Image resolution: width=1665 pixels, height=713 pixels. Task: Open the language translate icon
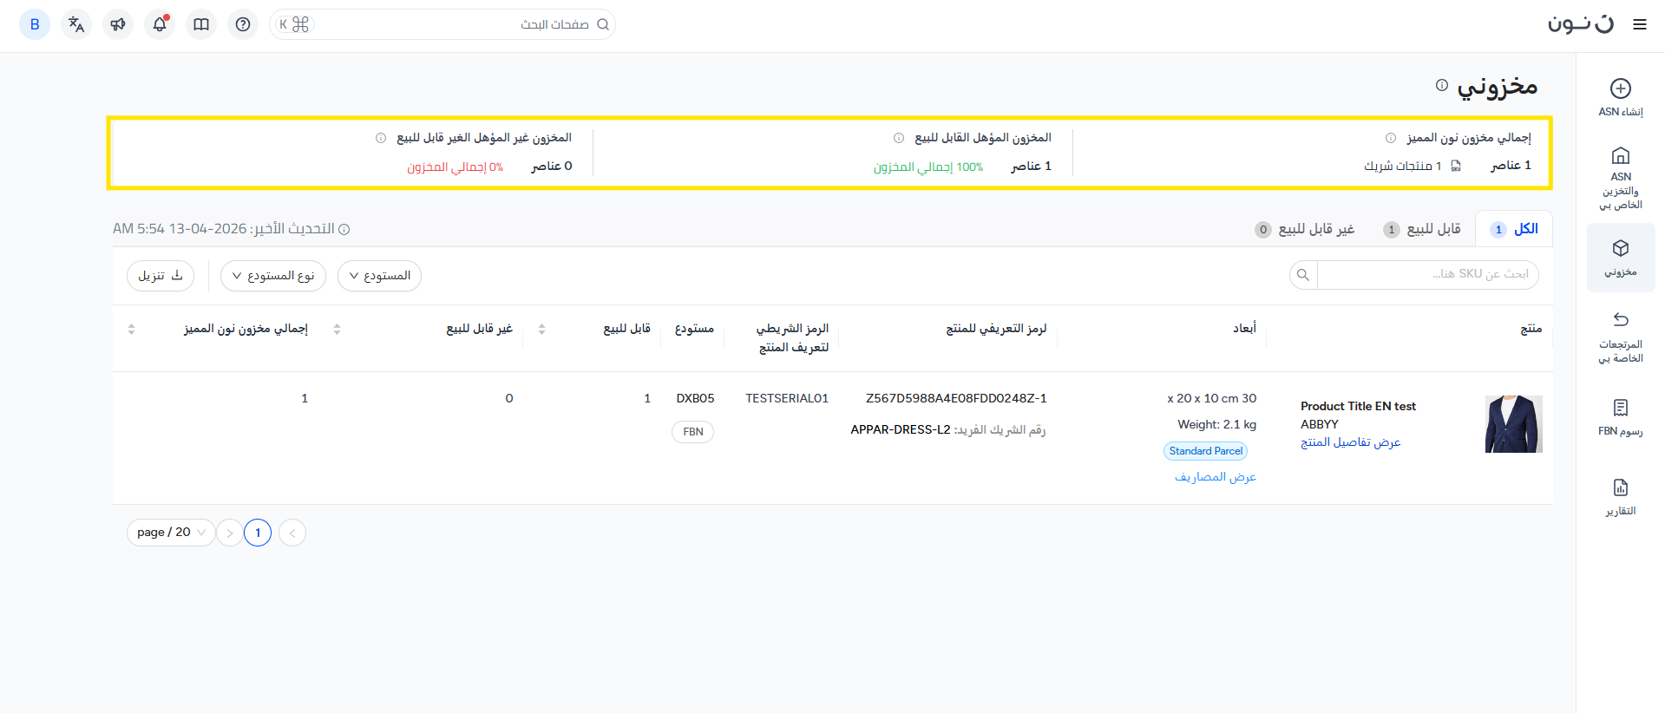[x=76, y=24]
